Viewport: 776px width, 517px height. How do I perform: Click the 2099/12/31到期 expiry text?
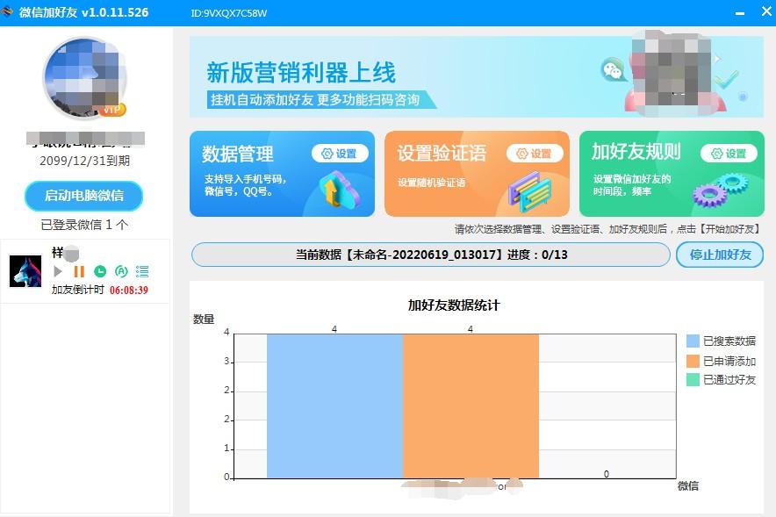[x=84, y=161]
